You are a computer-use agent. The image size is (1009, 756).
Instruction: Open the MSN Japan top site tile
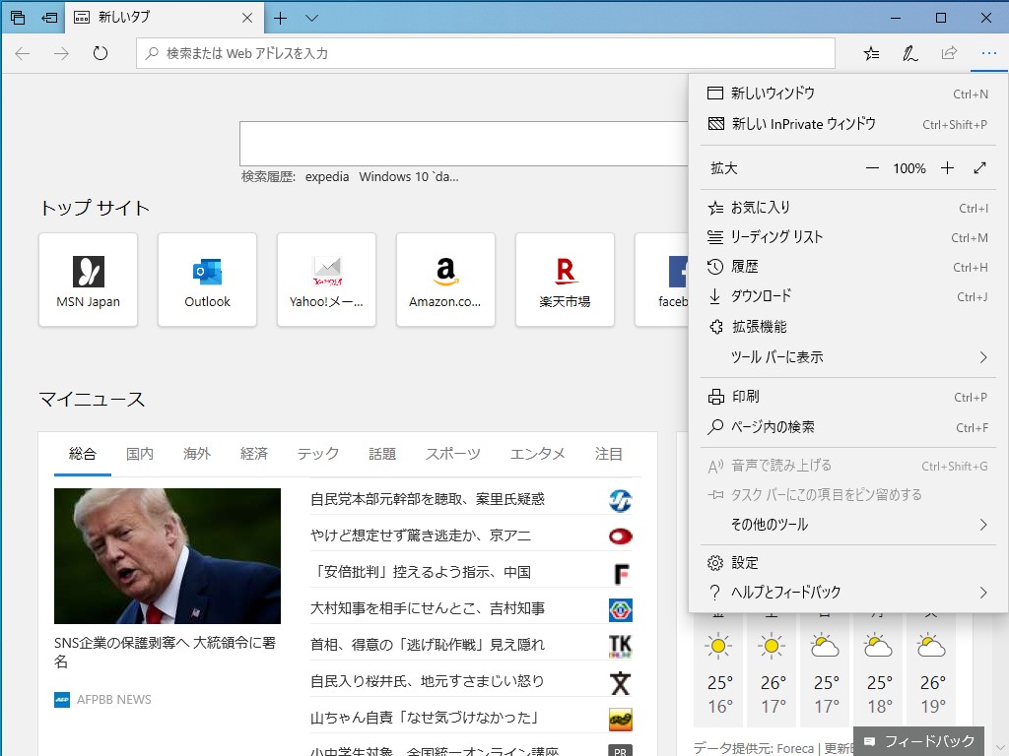pos(88,279)
